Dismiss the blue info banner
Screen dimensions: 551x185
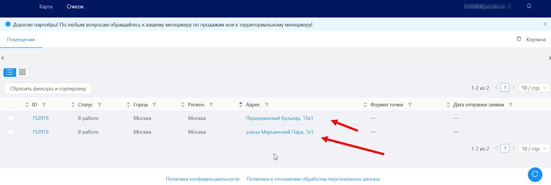(545, 24)
